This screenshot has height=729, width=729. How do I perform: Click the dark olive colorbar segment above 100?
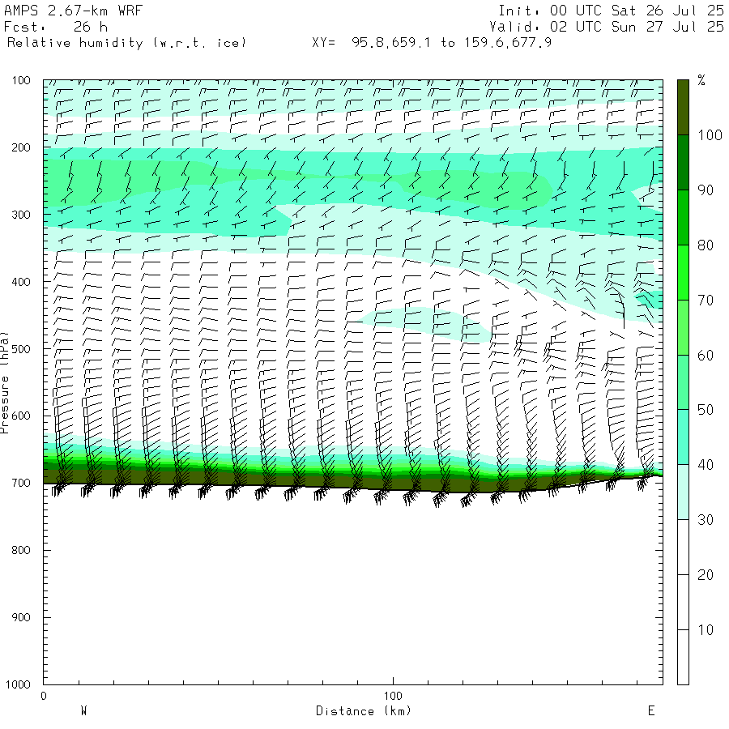683,108
